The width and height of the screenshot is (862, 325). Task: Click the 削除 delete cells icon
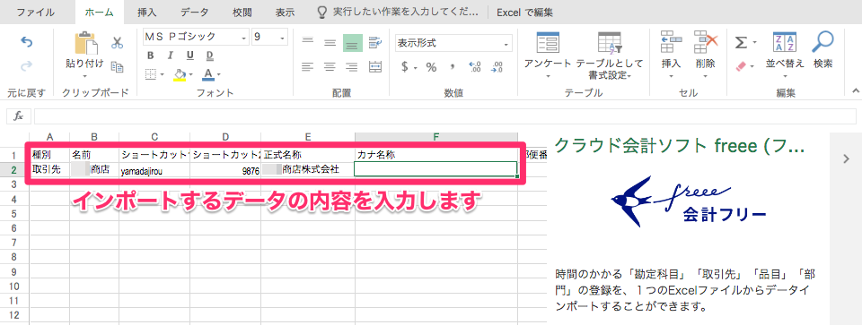[706, 42]
